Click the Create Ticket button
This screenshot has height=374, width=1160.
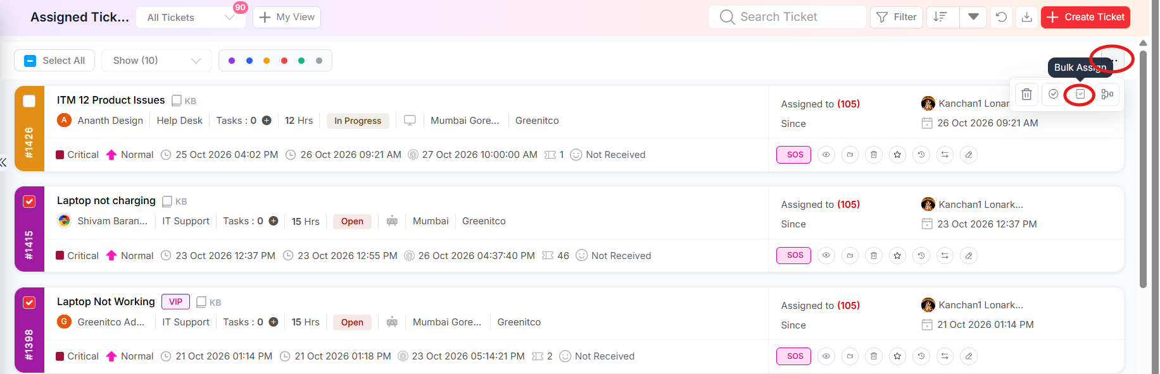[x=1085, y=17]
